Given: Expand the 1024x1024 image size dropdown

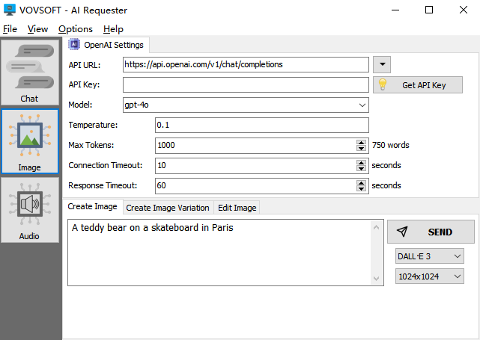Looking at the screenshot, I should (429, 276).
